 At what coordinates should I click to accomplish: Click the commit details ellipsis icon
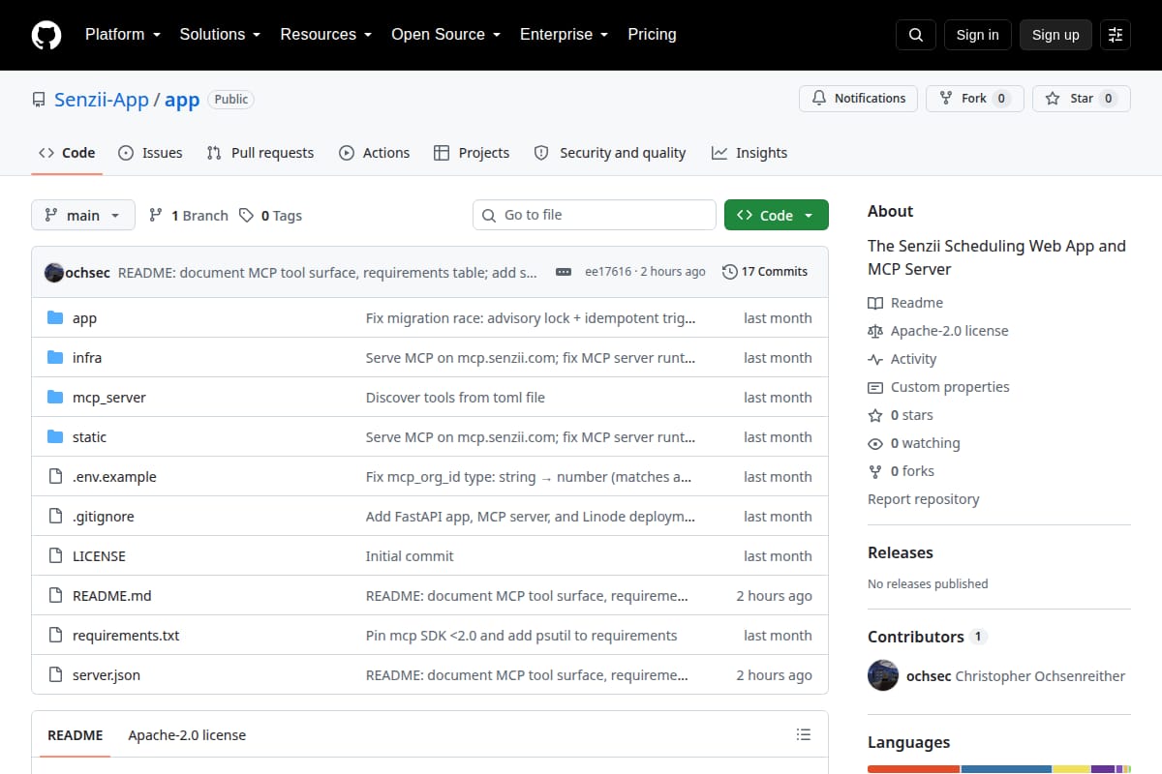[x=564, y=272]
